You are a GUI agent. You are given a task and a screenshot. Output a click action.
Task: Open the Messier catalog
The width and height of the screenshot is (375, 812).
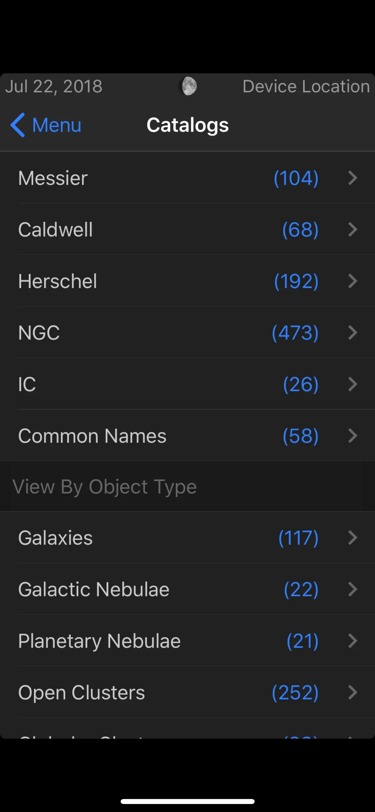(53, 178)
